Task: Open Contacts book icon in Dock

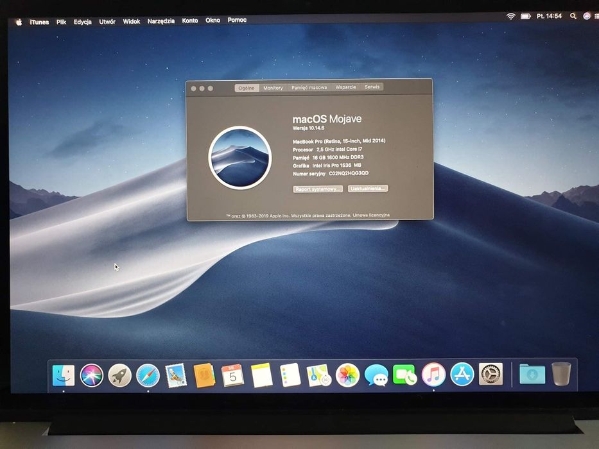Action: [x=204, y=375]
